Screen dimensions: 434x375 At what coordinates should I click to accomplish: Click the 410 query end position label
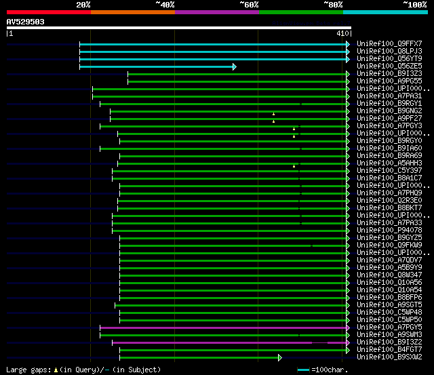click(342, 33)
